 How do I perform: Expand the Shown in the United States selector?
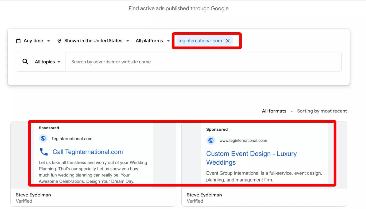[x=93, y=41]
